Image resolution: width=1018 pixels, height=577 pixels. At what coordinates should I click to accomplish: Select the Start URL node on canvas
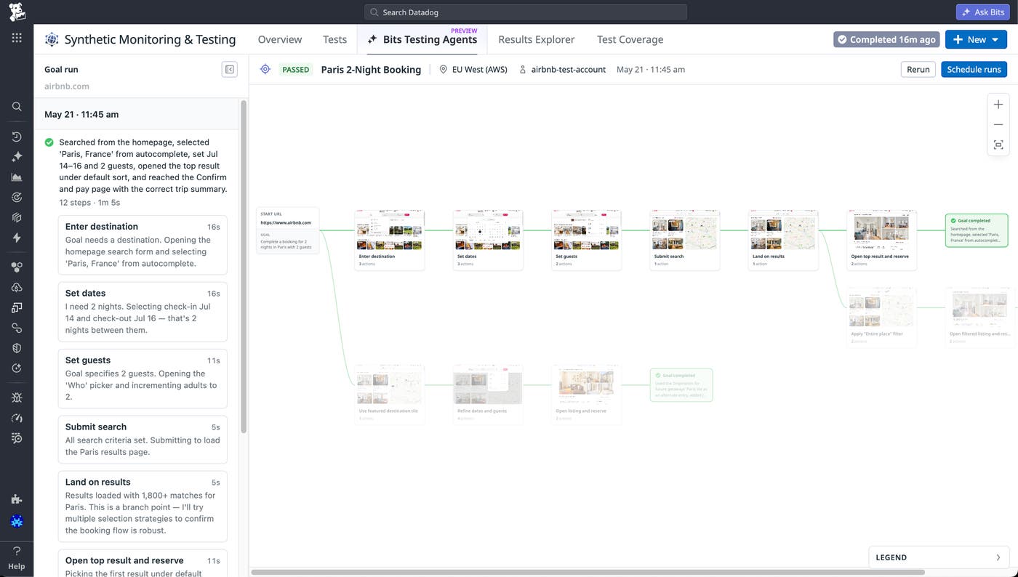point(287,230)
